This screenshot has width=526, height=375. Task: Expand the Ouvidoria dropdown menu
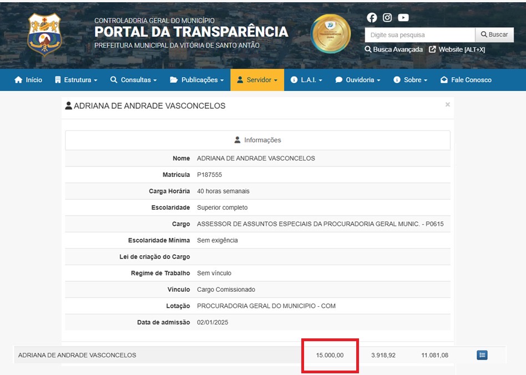coord(358,80)
